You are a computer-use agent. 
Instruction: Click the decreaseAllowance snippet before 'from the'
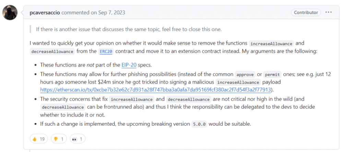coord(52,52)
